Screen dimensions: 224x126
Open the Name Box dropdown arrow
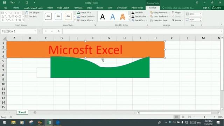[35, 31]
